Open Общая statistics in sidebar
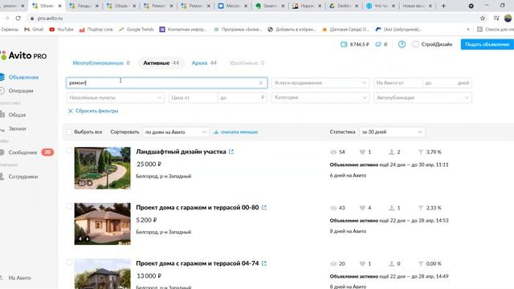This screenshot has height=289, width=514. [x=17, y=115]
